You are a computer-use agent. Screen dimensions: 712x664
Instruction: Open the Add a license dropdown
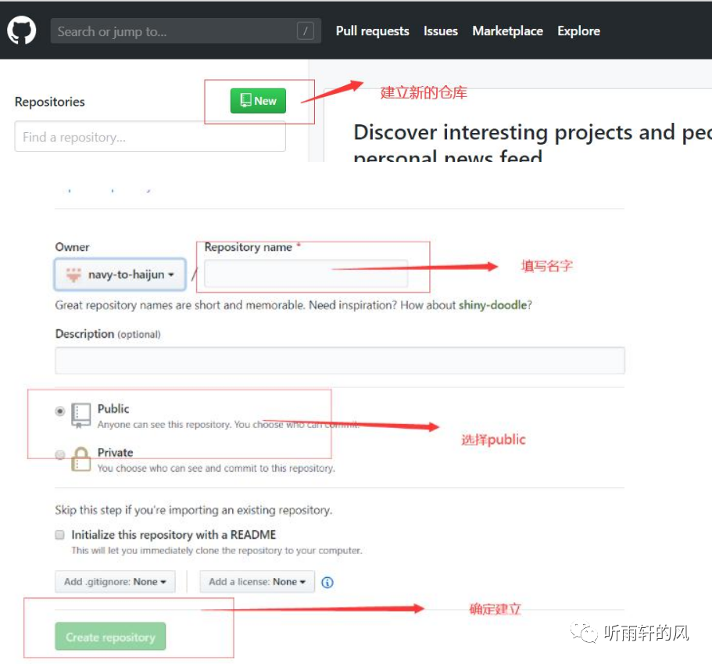(257, 582)
